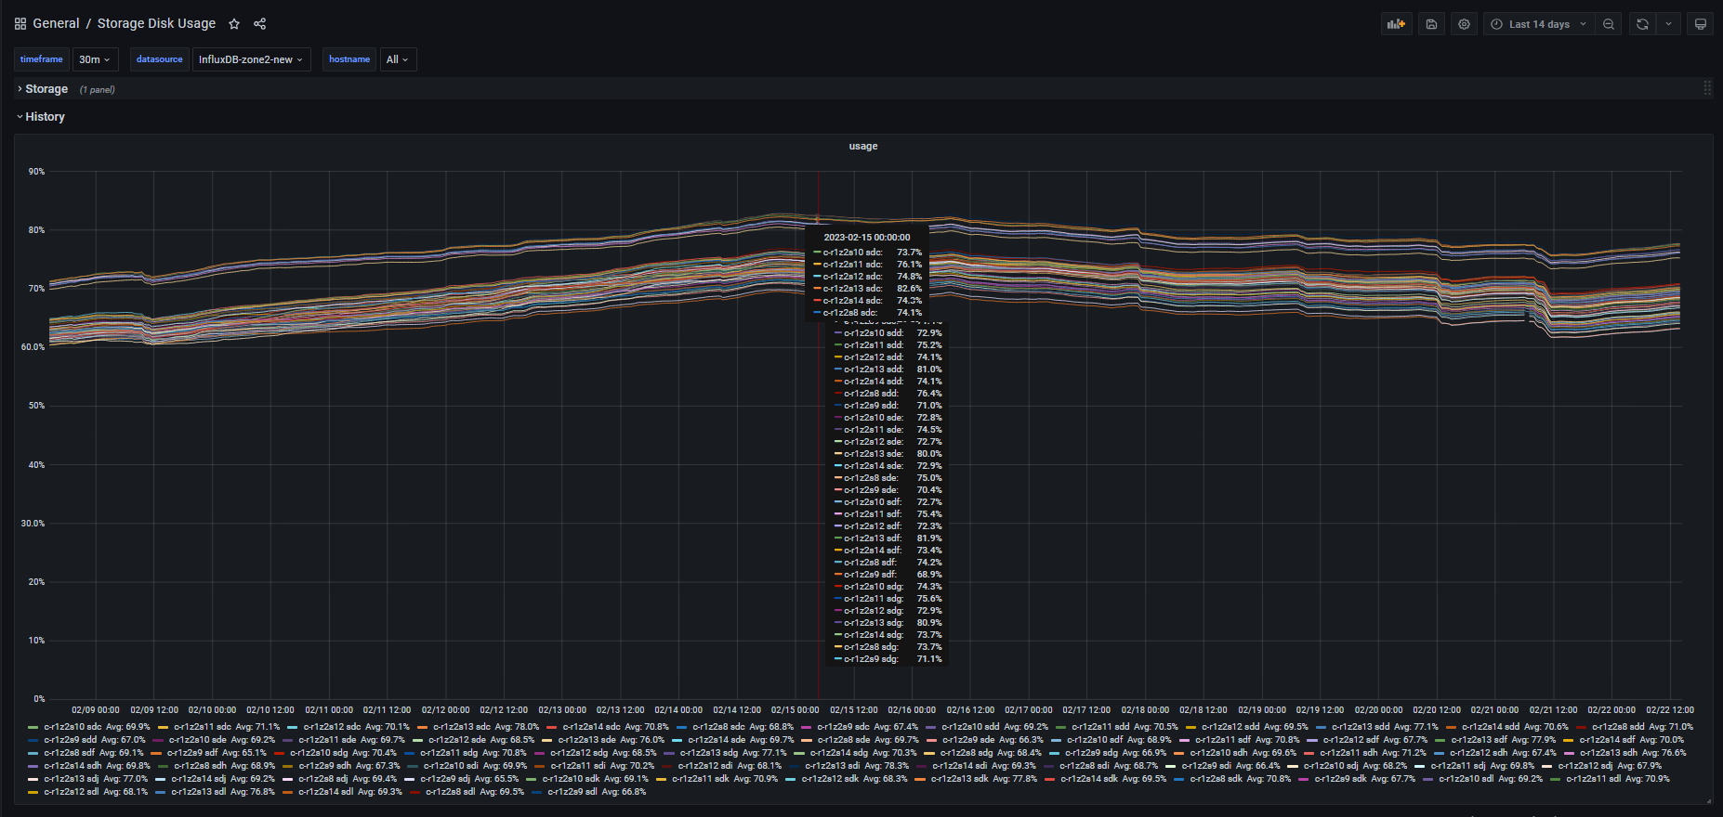The width and height of the screenshot is (1723, 817).
Task: Cycle view mode with the monitor icon
Action: (1700, 24)
